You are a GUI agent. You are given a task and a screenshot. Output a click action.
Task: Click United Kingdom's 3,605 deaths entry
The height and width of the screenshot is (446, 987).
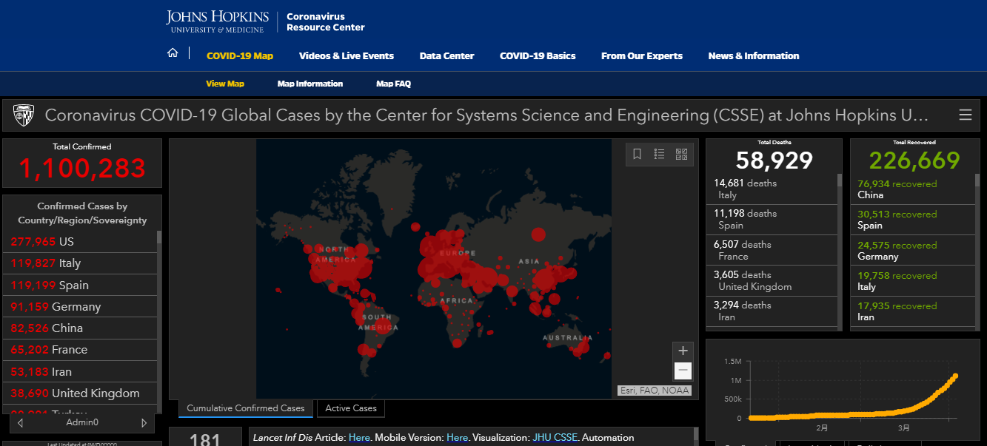point(772,280)
